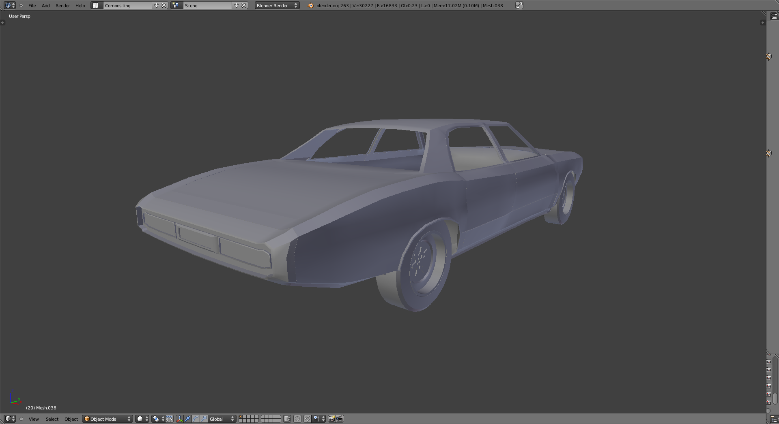The height and width of the screenshot is (424, 779).
Task: Open the View menu in 3D viewport
Action: [34, 419]
